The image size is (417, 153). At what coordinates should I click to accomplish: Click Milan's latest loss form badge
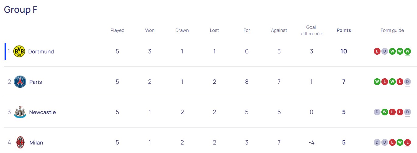click(408, 142)
